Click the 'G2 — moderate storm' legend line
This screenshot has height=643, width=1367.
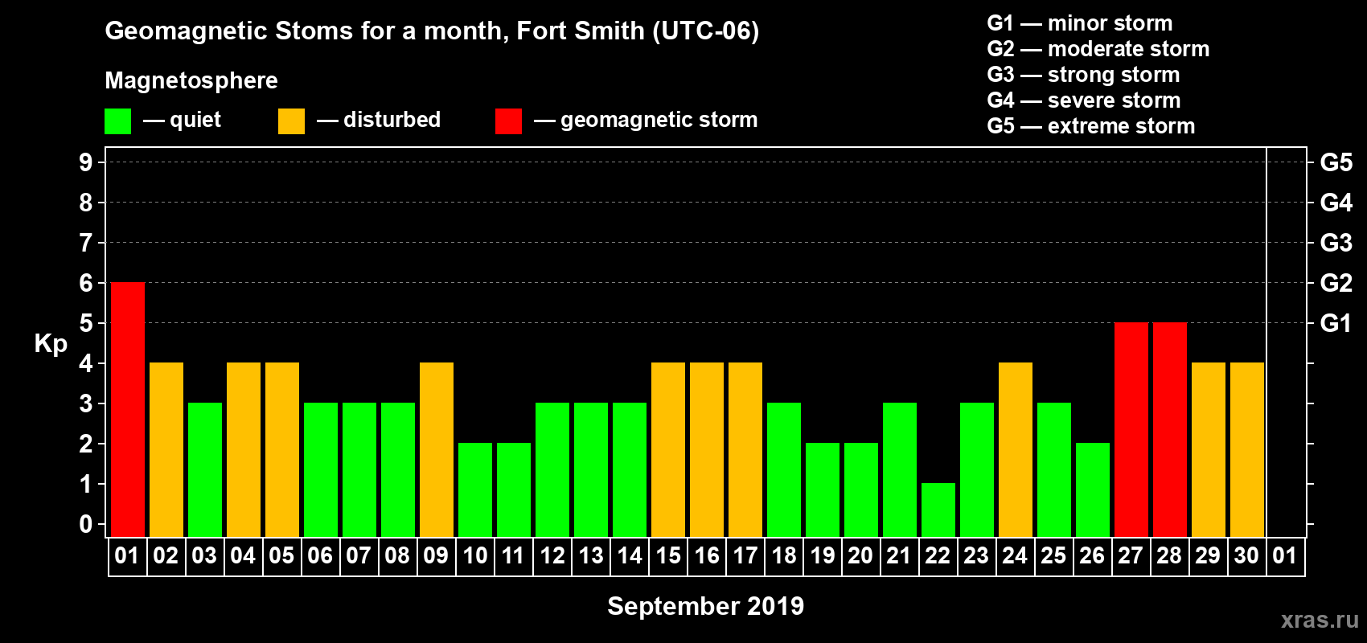coord(1098,49)
